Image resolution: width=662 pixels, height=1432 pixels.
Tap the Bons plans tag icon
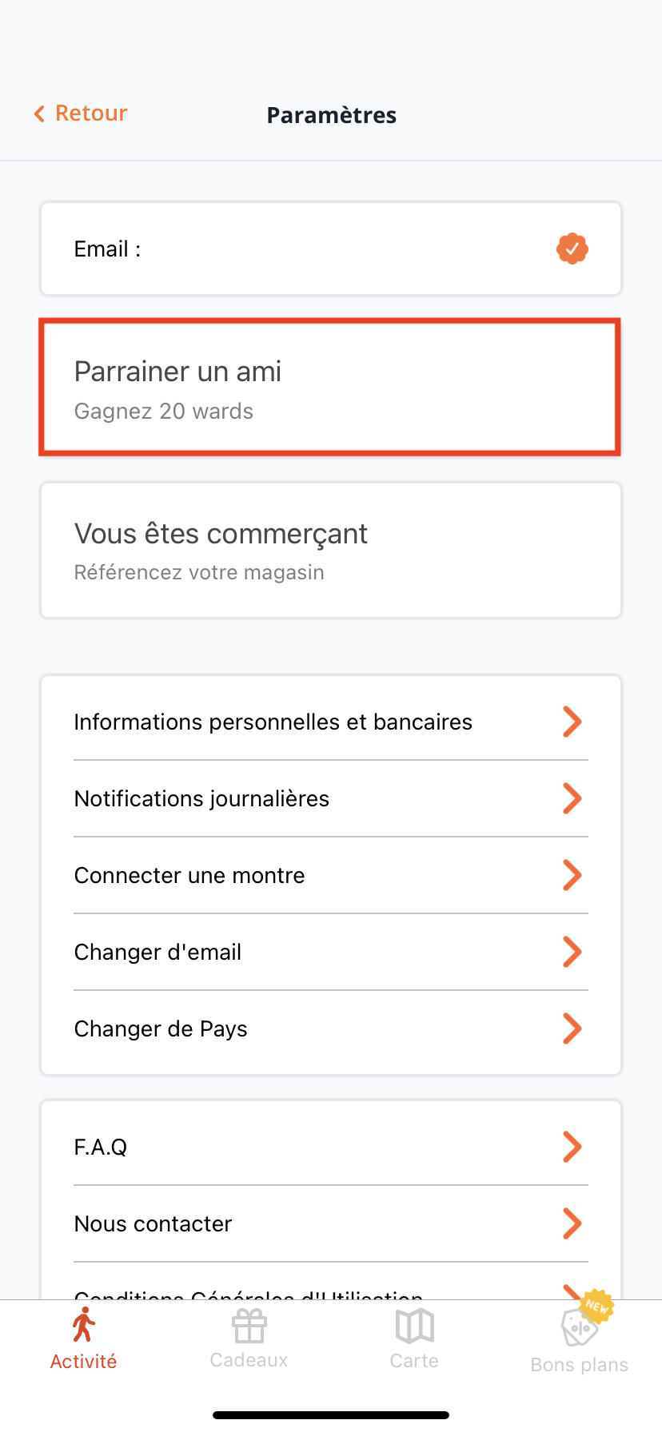click(578, 1329)
